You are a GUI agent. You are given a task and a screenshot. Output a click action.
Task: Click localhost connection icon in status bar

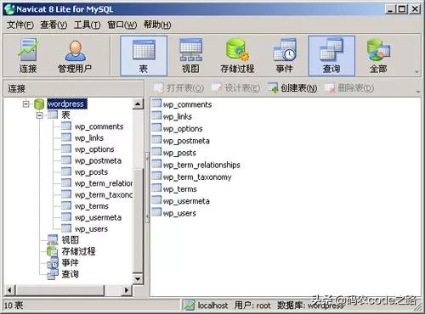point(189,306)
